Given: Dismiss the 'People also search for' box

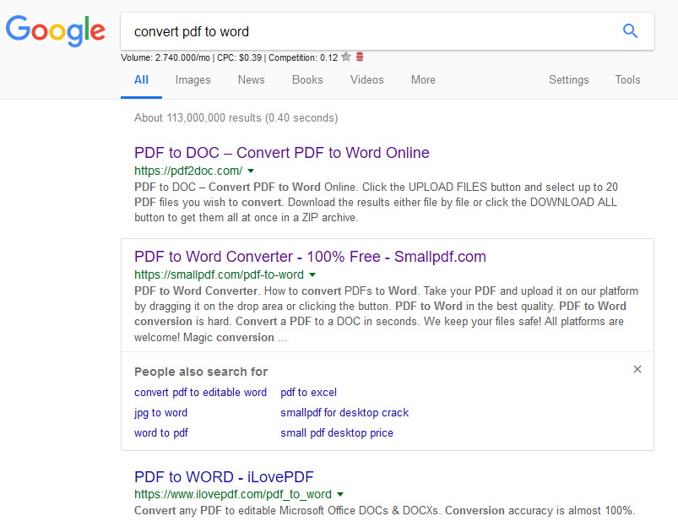Looking at the screenshot, I should pos(637,369).
